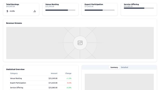Select the Change column header
This screenshot has width=160, height=90.
point(68,73)
